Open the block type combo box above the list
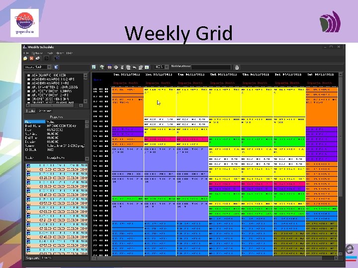This screenshot has width=358, height=268. point(38,67)
